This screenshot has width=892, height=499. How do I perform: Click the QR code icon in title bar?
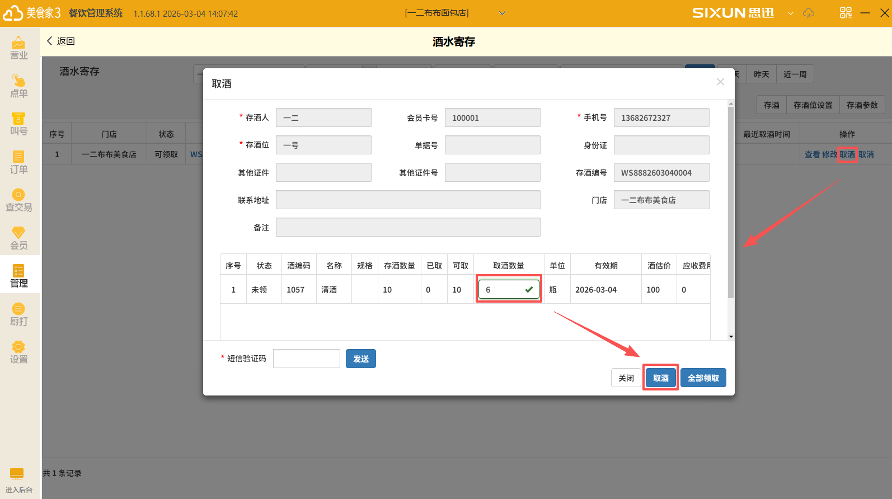(846, 13)
